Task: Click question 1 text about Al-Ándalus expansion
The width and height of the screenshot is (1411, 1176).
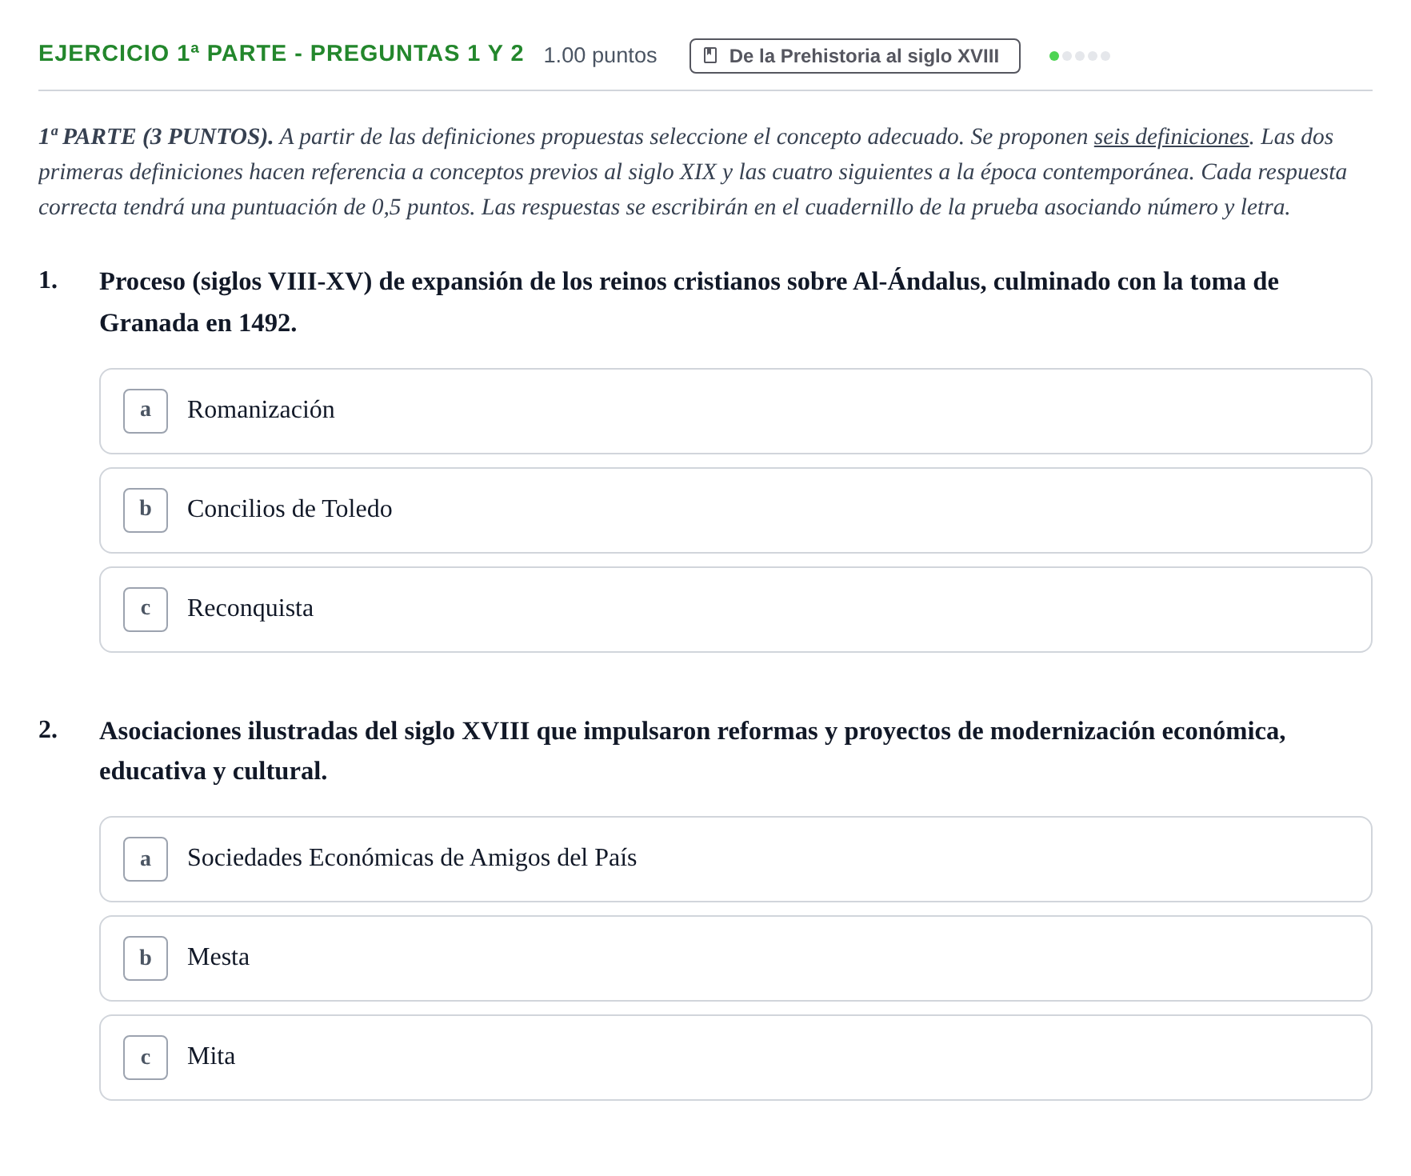Action: pos(689,302)
